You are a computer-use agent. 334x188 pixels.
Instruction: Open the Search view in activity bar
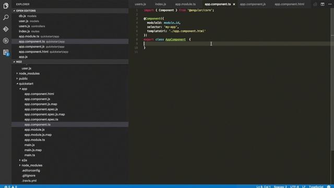6,17
